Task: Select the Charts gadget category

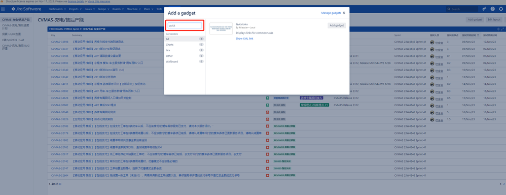Action: point(185,44)
